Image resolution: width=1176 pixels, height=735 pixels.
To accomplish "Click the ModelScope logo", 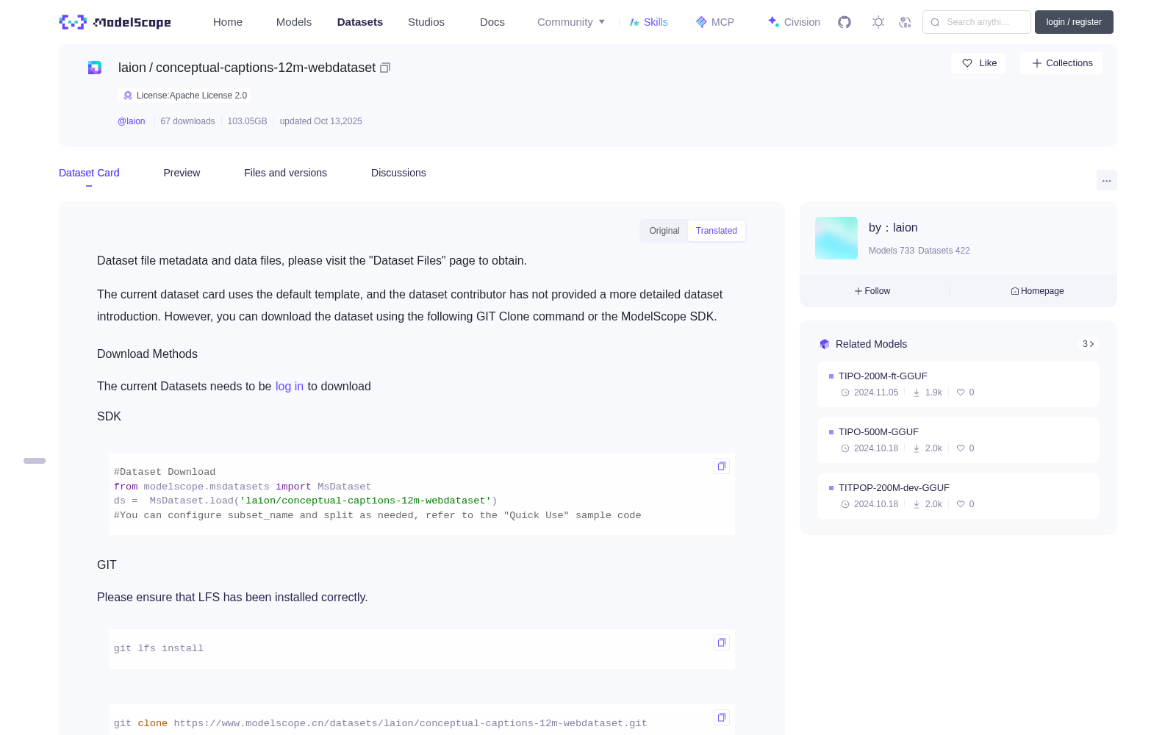I will tap(115, 22).
